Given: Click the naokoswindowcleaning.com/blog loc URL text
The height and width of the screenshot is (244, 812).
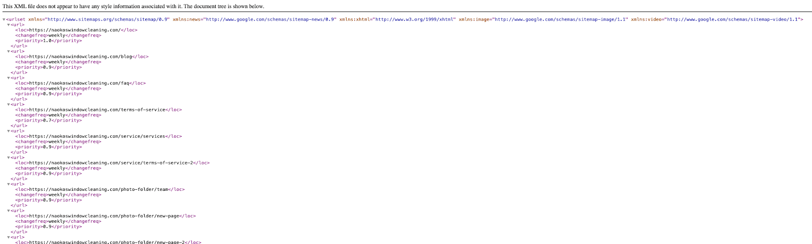Looking at the screenshot, I should 81,57.
